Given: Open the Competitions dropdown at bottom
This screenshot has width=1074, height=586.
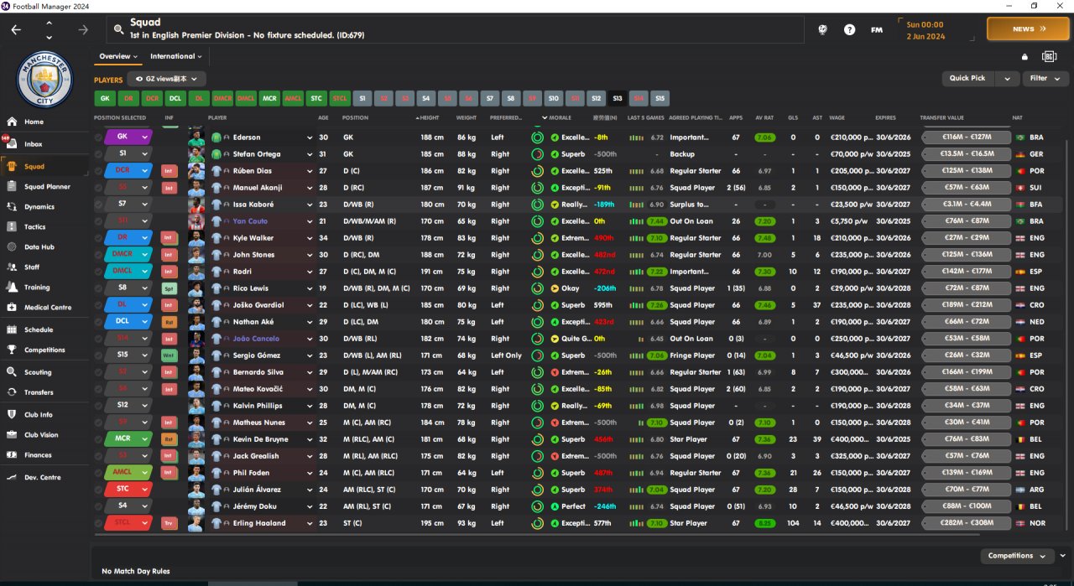Looking at the screenshot, I should click(1016, 556).
